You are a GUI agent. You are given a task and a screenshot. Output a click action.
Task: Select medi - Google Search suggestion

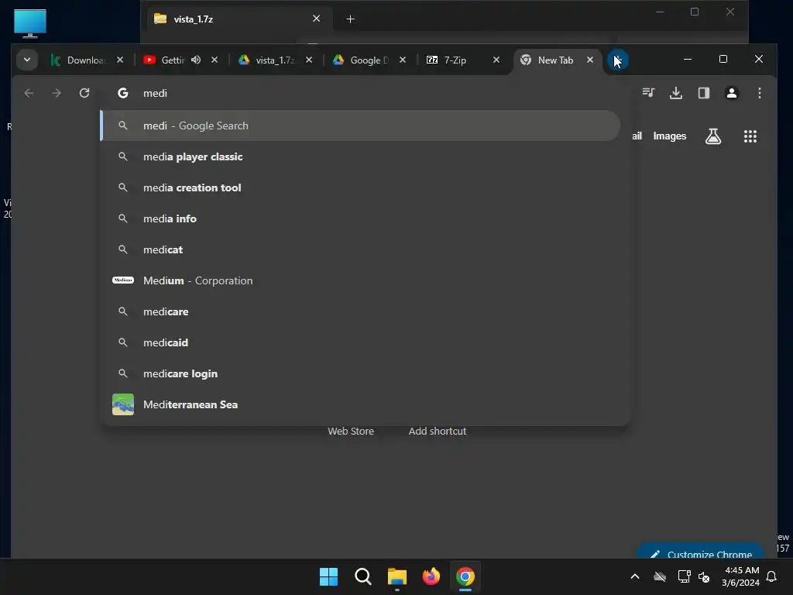pos(360,126)
